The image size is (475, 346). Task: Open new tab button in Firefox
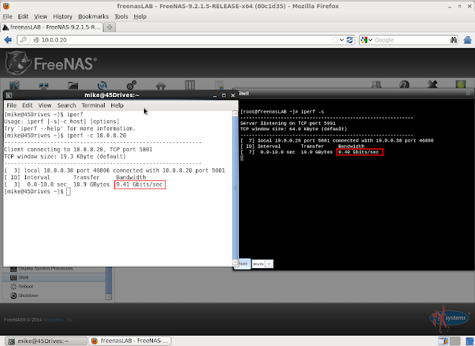(110, 27)
